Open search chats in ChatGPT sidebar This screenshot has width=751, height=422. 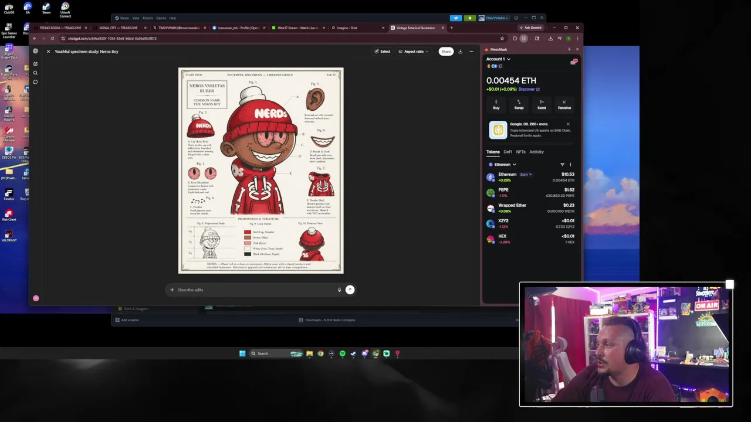(35, 73)
